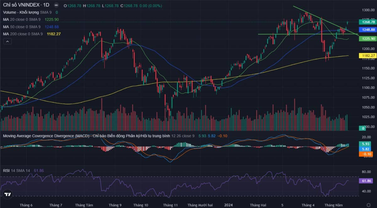This screenshot has width=377, height=208.
Task: Select the MA 200 close indicator legend
Action: [x=23, y=34]
